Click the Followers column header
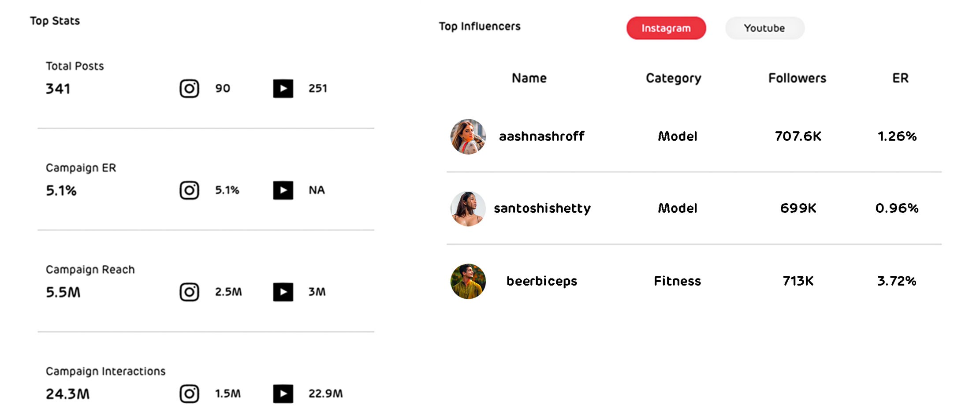The height and width of the screenshot is (416, 969). click(x=797, y=78)
